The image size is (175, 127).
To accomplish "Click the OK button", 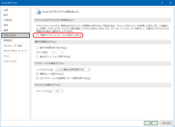I will click(x=150, y=123).
